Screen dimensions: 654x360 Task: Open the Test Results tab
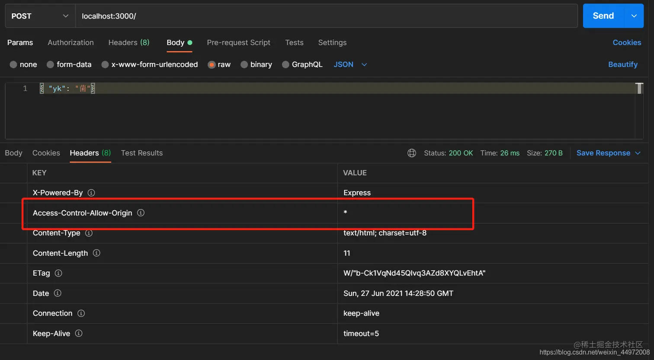pyautogui.click(x=142, y=153)
